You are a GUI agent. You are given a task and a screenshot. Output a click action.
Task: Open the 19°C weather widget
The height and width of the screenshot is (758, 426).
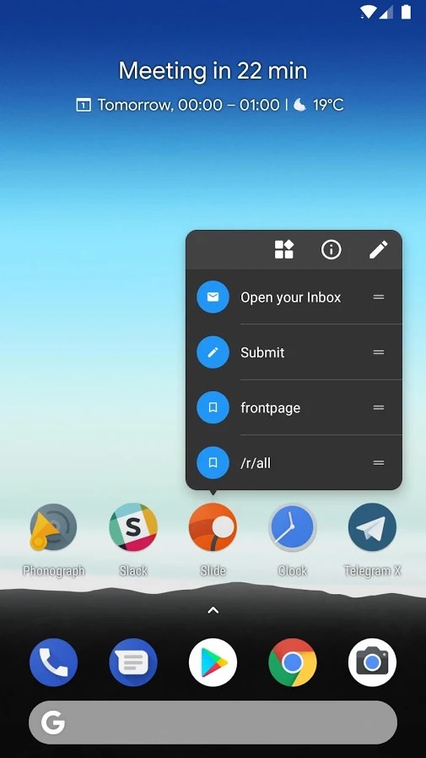coord(319,105)
